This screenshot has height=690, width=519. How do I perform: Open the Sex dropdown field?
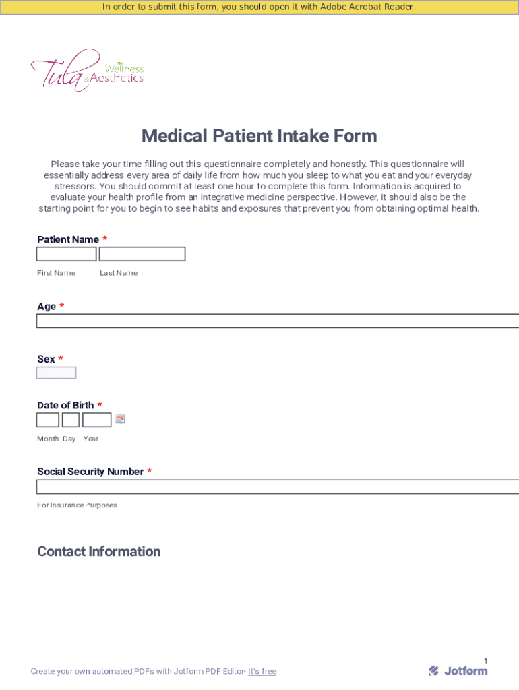click(56, 373)
